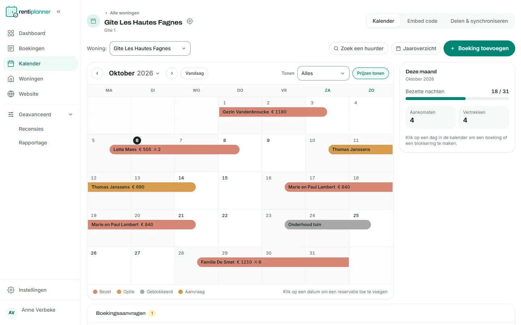Click calendar day 22

[240, 228]
